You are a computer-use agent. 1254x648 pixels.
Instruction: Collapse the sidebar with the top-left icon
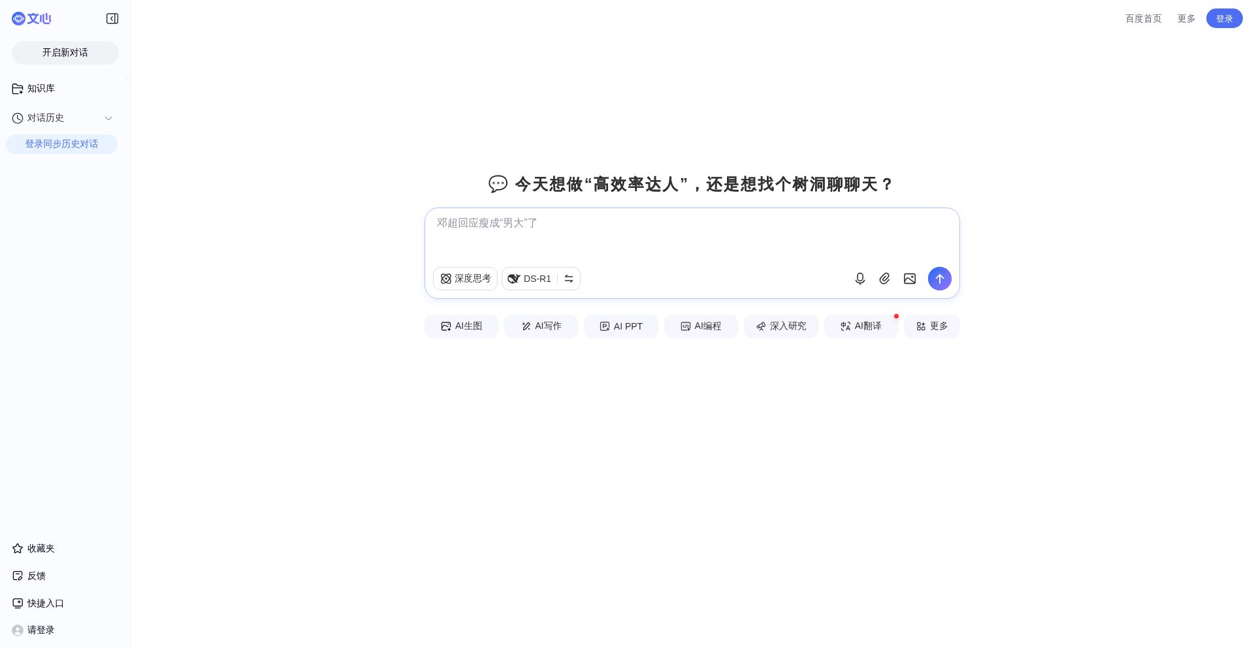point(112,18)
